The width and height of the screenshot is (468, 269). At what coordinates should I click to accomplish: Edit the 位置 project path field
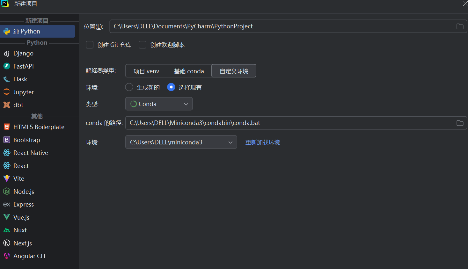point(288,26)
